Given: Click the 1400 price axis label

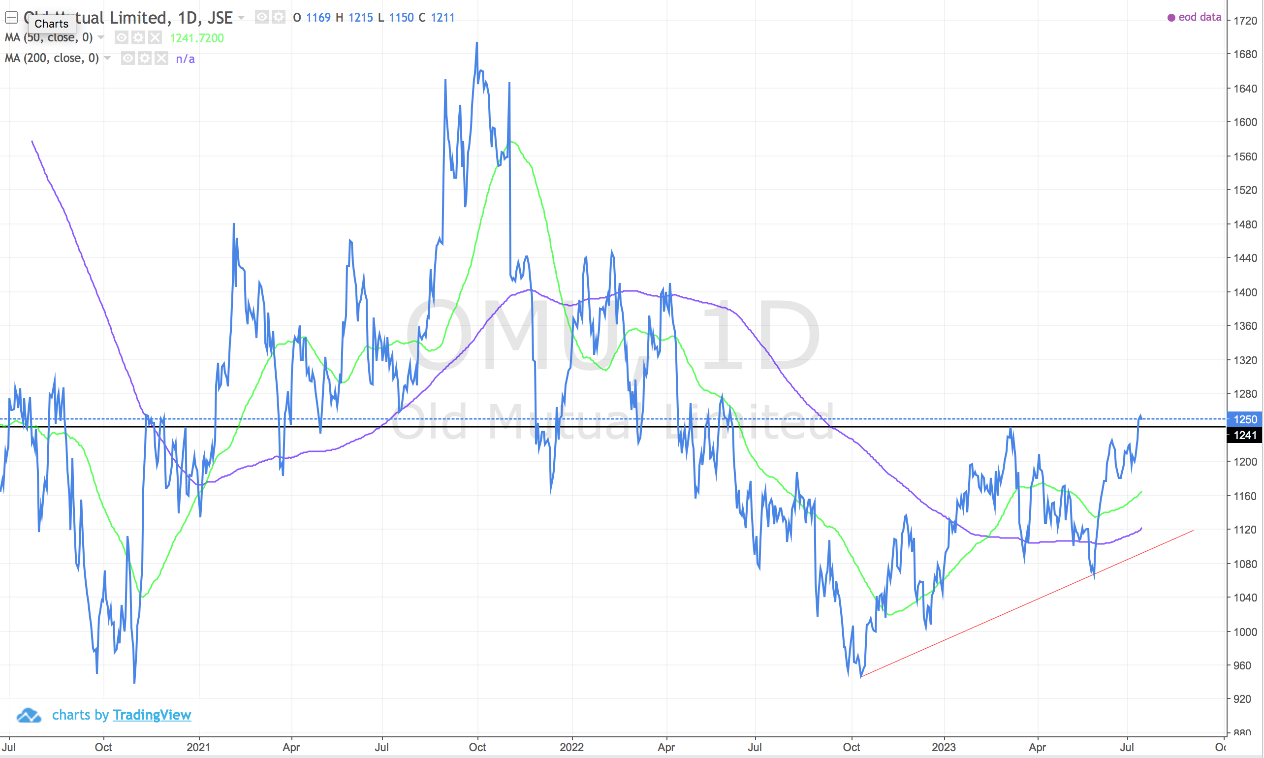Looking at the screenshot, I should tap(1245, 292).
